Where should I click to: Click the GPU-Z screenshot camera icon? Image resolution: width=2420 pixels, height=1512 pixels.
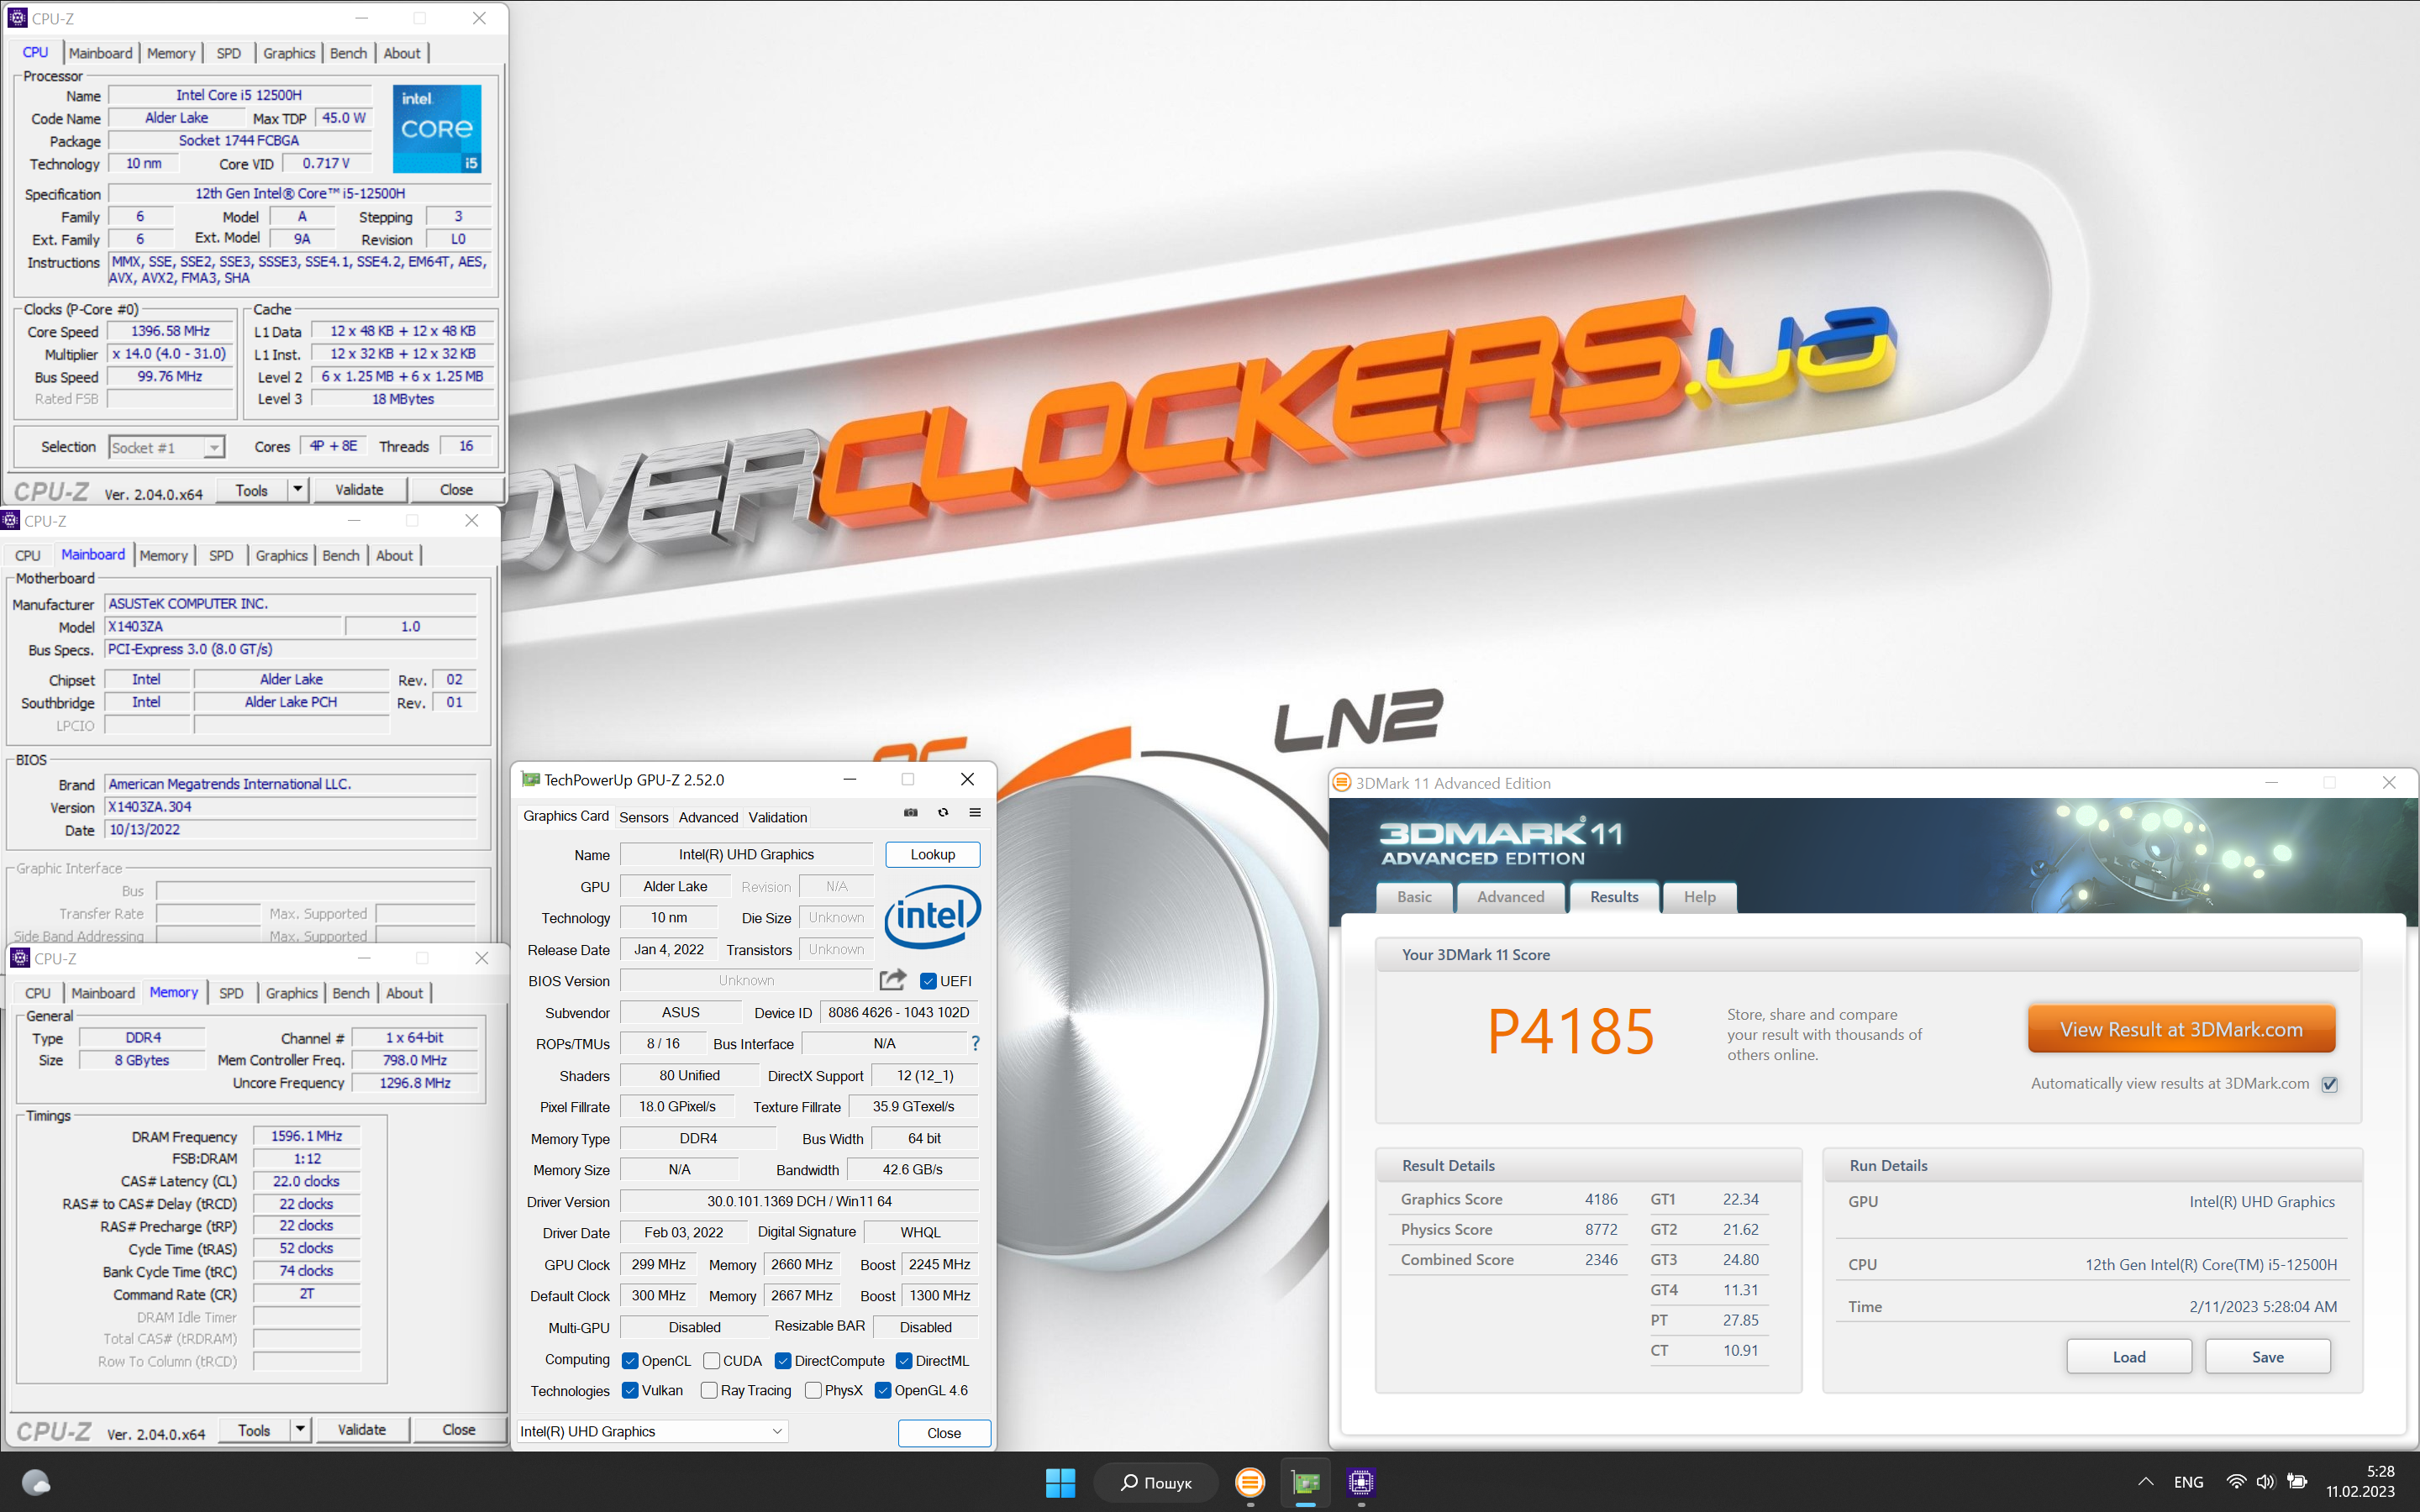click(x=910, y=813)
